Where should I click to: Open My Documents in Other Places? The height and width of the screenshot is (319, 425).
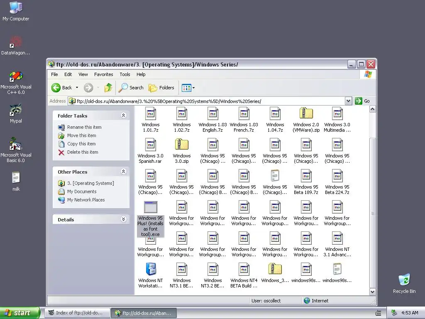tap(82, 191)
